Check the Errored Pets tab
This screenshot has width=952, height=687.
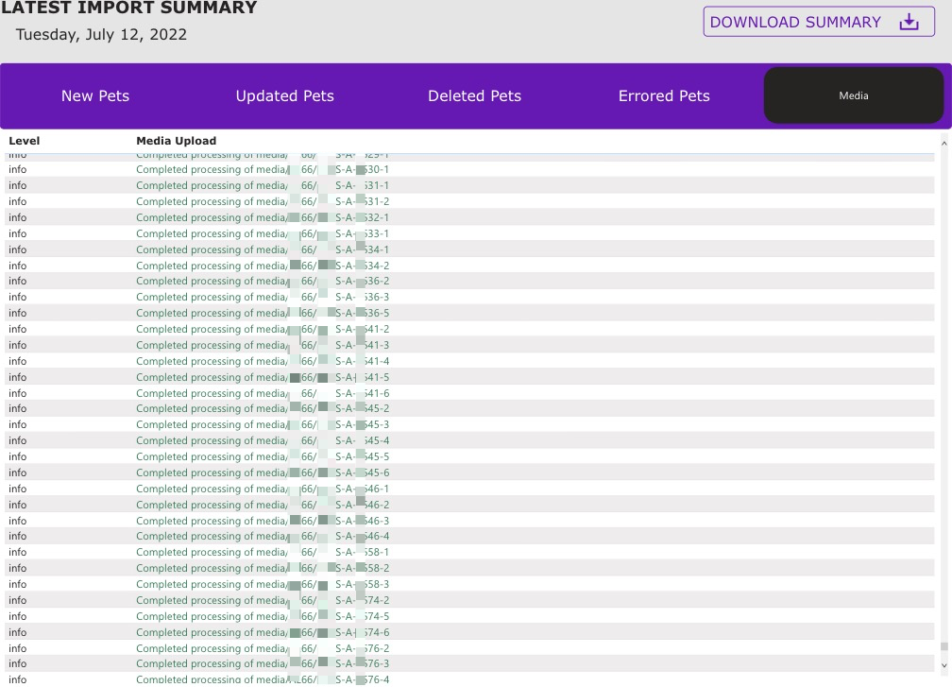click(664, 95)
